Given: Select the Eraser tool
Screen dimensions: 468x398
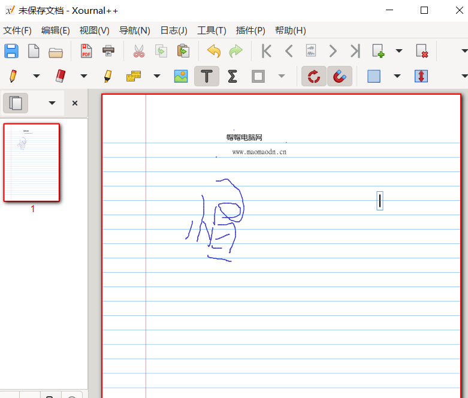Looking at the screenshot, I should pyautogui.click(x=60, y=77).
